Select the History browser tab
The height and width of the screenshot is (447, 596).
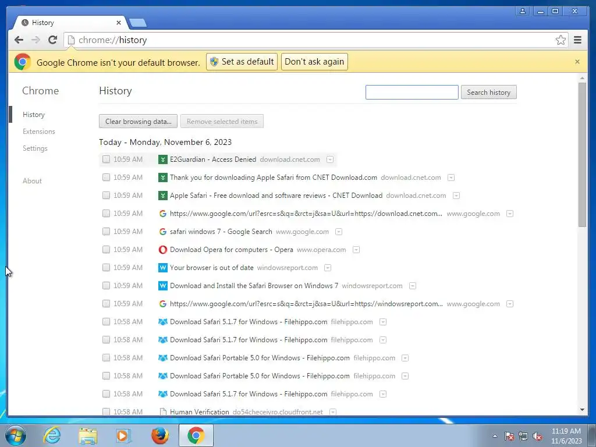click(x=70, y=23)
